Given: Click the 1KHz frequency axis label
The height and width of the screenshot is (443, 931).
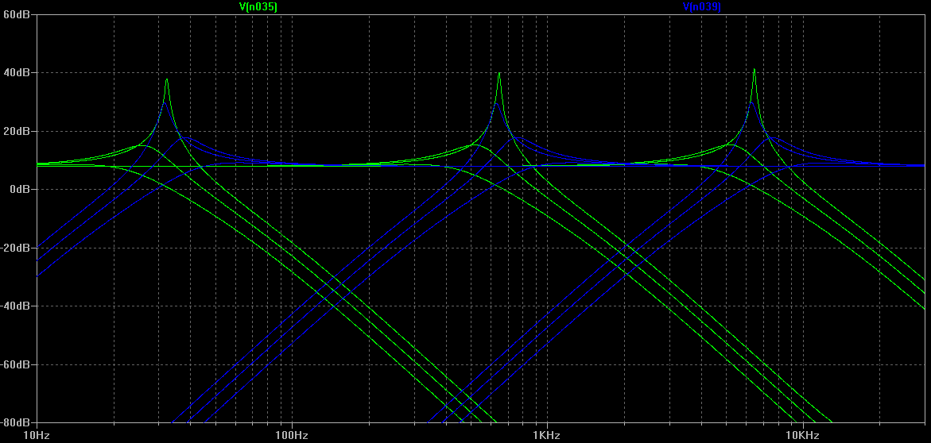Looking at the screenshot, I should coord(547,435).
